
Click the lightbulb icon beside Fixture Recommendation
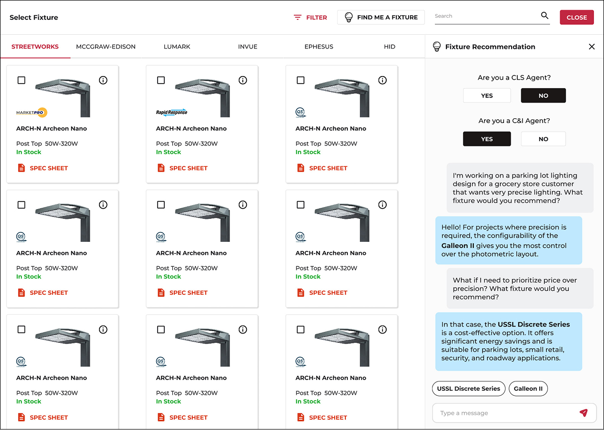(x=437, y=46)
